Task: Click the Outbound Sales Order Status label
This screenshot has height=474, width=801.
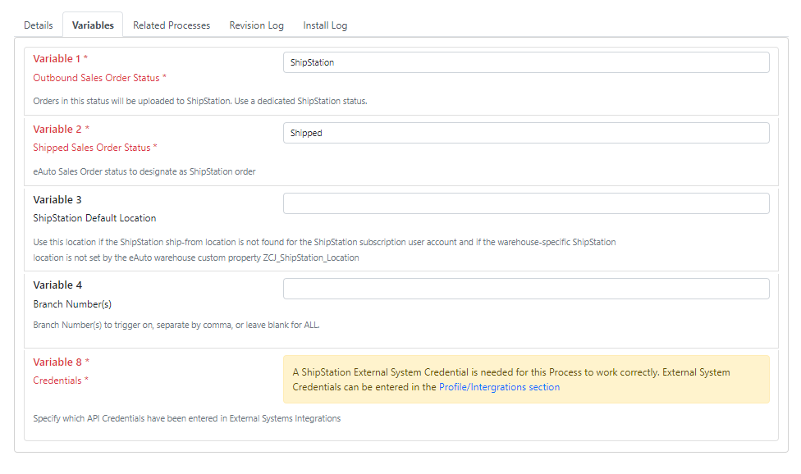Action: click(99, 78)
